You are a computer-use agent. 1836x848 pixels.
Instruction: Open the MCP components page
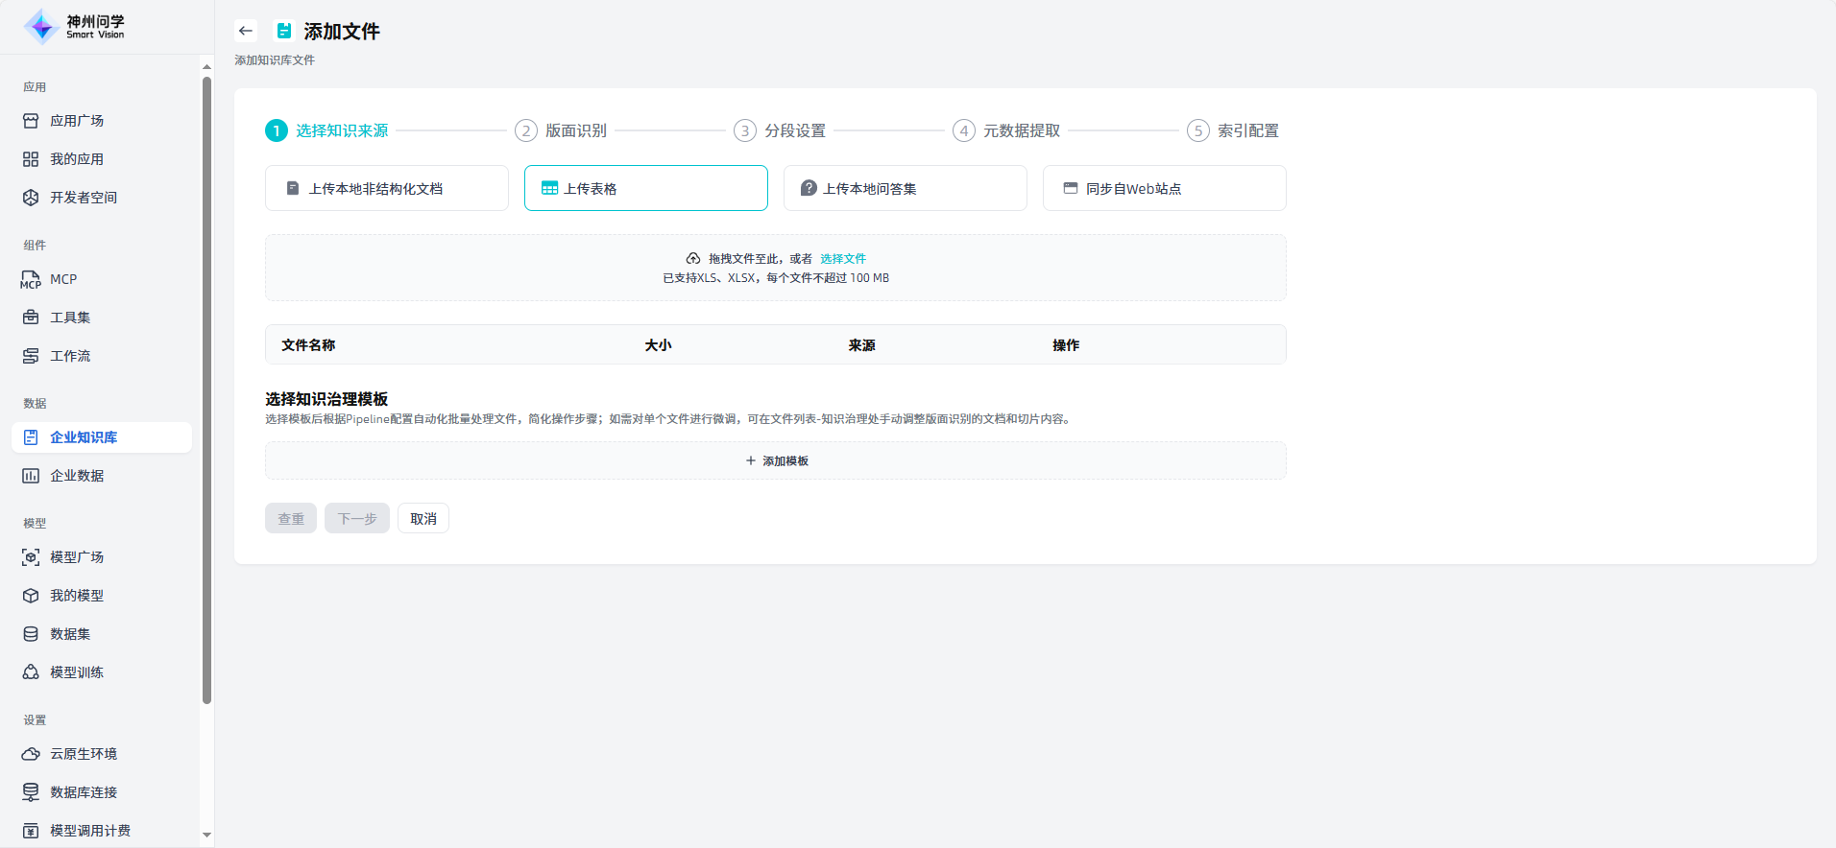[x=63, y=279]
